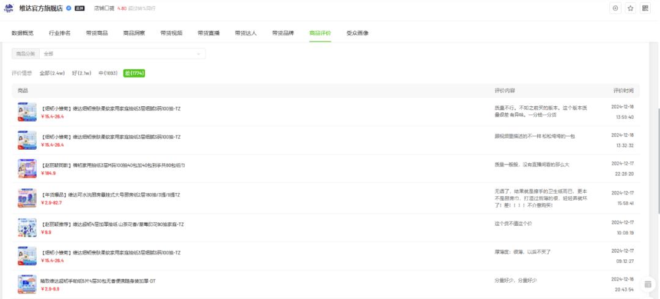
Task: Filter reviews by 好(2.1w)
Action: [82, 73]
